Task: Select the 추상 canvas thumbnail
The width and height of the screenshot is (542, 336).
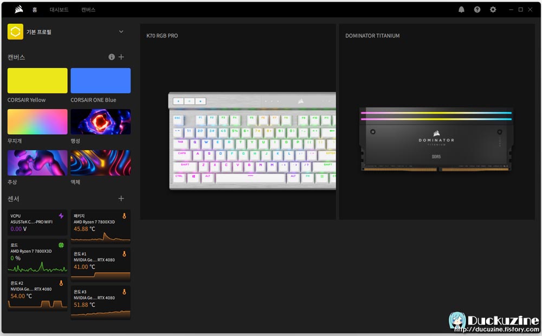Action: (37, 163)
